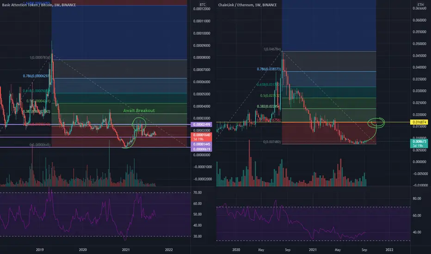Screen dimensions: 431x254
Task: Click the 70.00 level on BAT RSI axis
Action: [197, 193]
